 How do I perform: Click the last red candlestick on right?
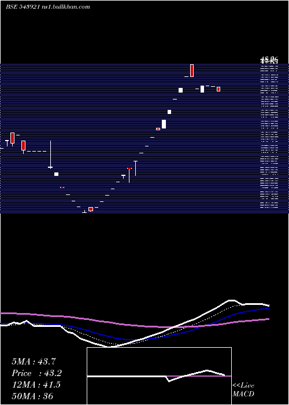[218, 89]
